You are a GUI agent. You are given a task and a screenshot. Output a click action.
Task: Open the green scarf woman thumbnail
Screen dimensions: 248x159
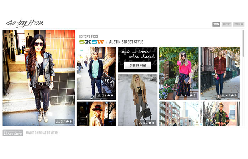pyautogui.click(x=220, y=114)
